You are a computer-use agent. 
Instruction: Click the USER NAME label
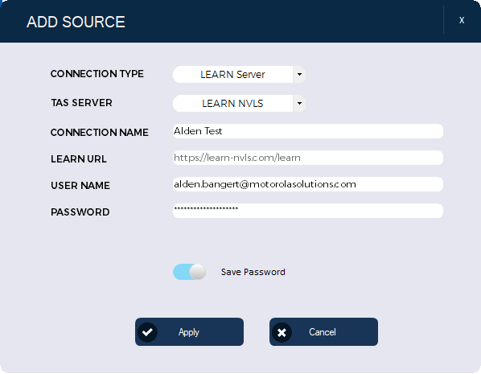[x=80, y=186]
